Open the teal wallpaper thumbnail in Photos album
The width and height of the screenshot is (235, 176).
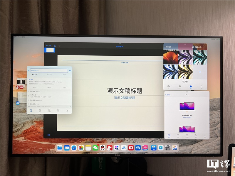(x=200, y=57)
